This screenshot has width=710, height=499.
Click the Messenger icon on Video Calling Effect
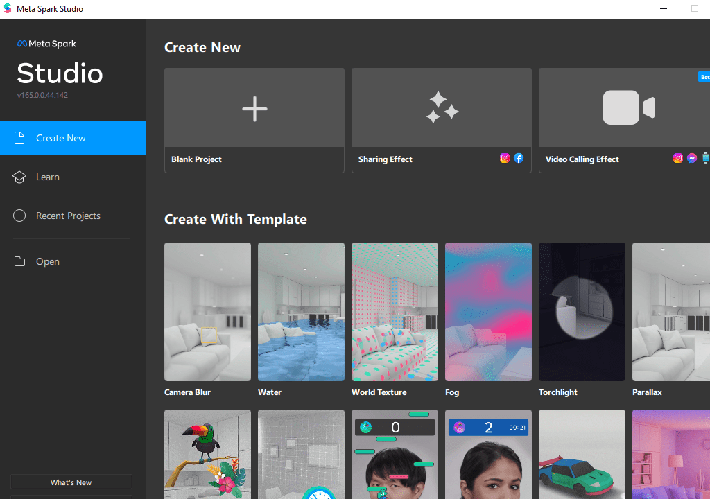click(692, 158)
